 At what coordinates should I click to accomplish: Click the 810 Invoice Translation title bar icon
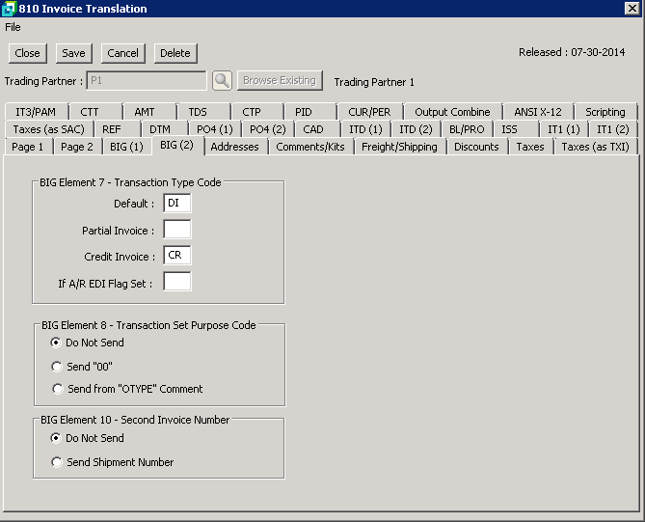coord(9,9)
